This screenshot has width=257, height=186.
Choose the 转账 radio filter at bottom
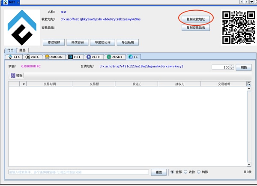[x=199, y=172]
